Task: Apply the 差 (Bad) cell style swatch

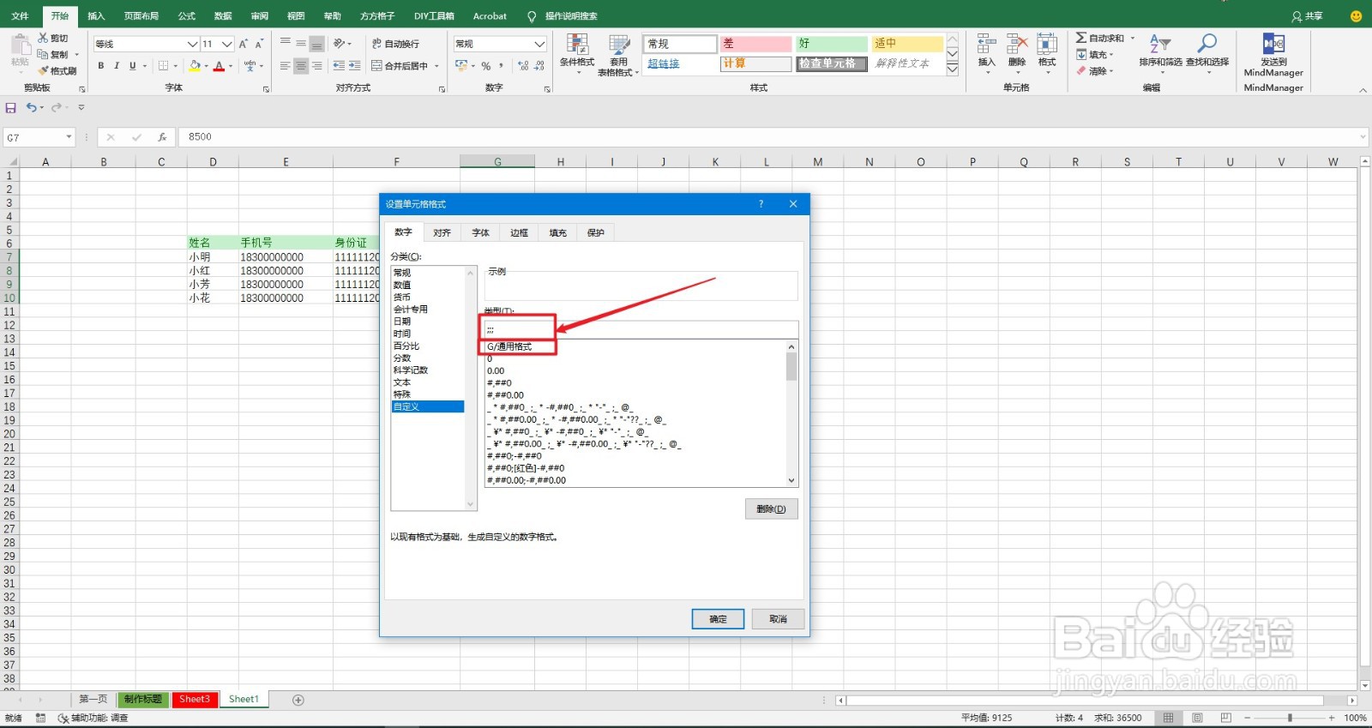Action: pos(755,44)
